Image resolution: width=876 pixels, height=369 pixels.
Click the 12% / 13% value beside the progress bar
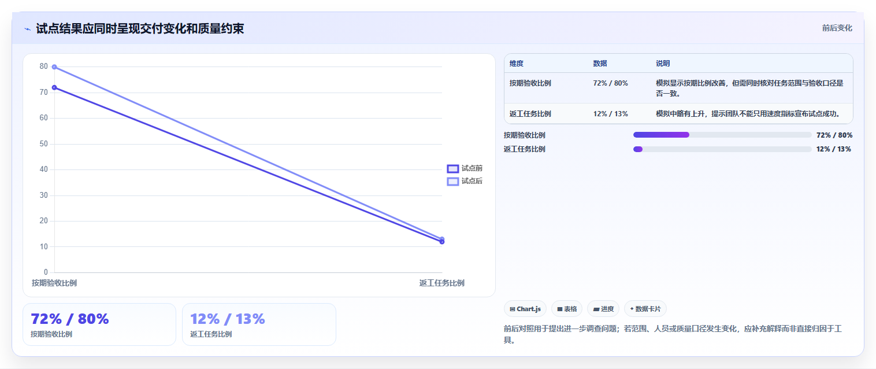click(x=833, y=149)
